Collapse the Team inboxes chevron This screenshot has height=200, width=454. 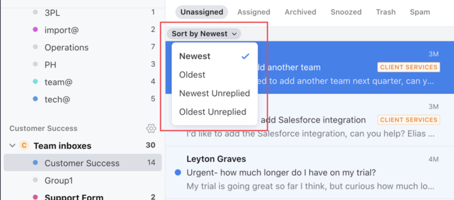(x=12, y=145)
